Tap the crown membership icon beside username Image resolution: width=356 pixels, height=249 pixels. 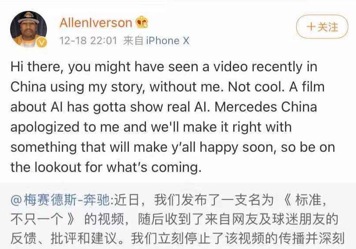(x=142, y=22)
